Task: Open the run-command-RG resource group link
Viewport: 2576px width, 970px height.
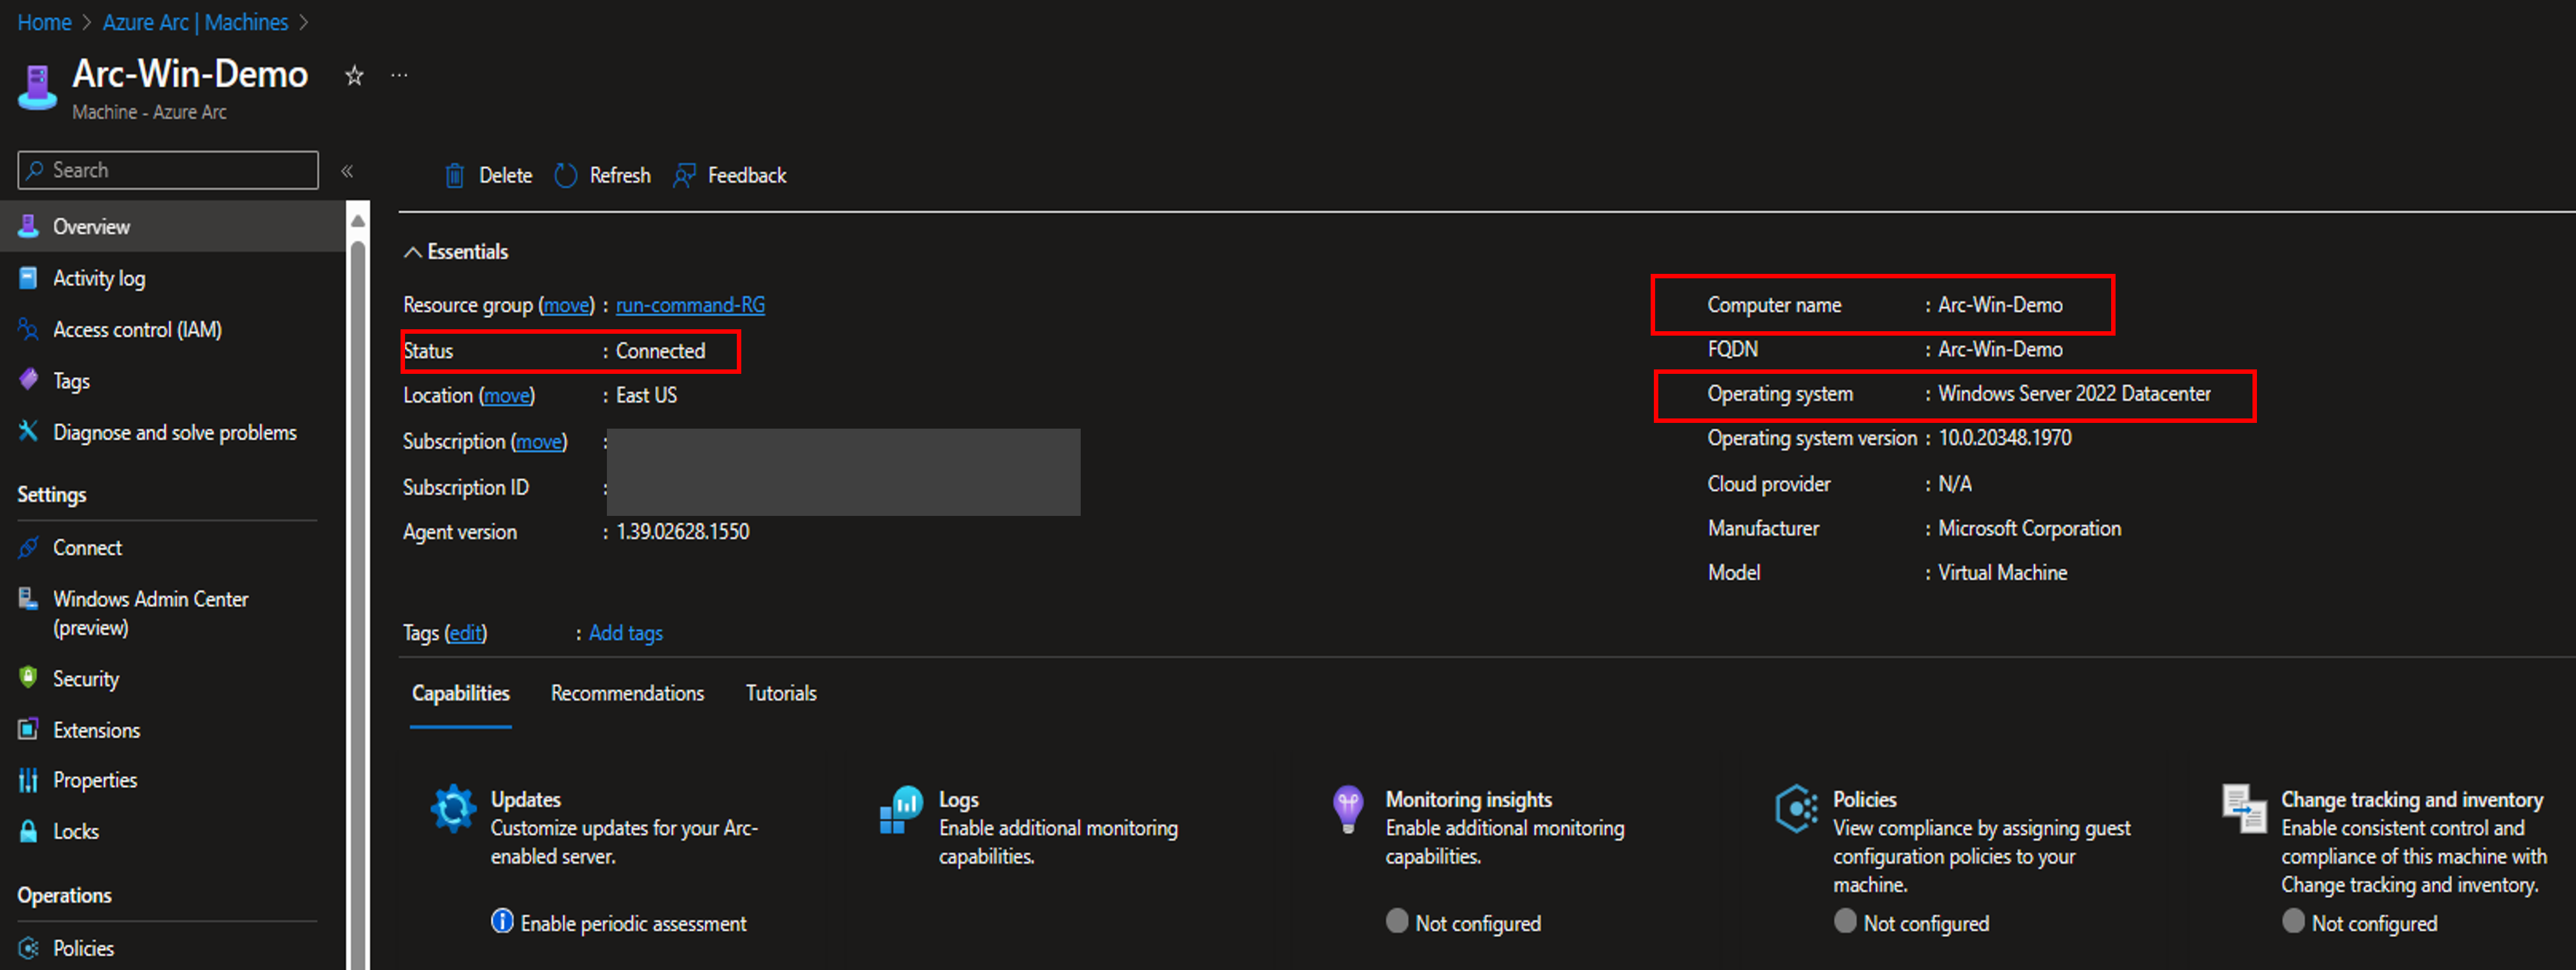Action: 690,305
